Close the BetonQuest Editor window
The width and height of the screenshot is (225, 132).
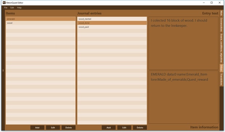[x=220, y=3]
